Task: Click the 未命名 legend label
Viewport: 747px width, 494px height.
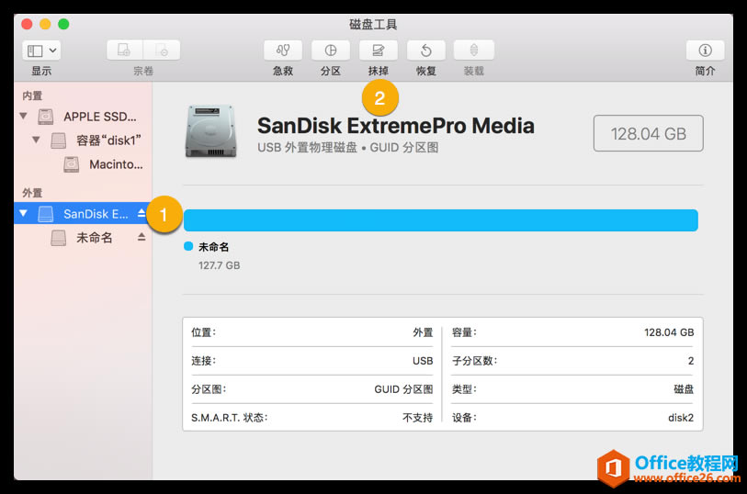Action: [x=213, y=247]
